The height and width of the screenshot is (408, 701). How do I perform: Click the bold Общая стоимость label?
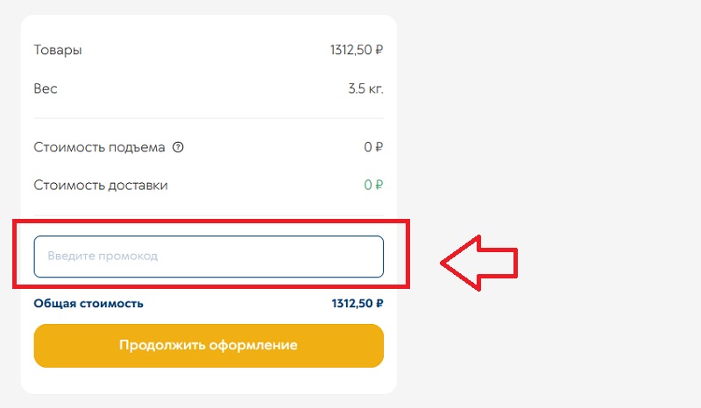coord(89,304)
